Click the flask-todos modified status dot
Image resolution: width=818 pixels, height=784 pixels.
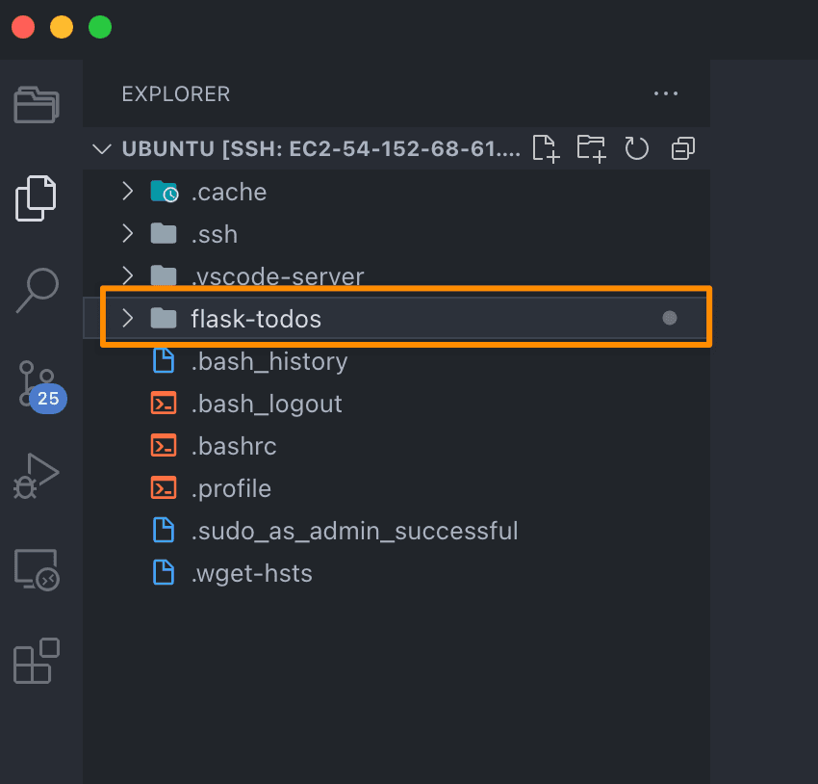(670, 318)
